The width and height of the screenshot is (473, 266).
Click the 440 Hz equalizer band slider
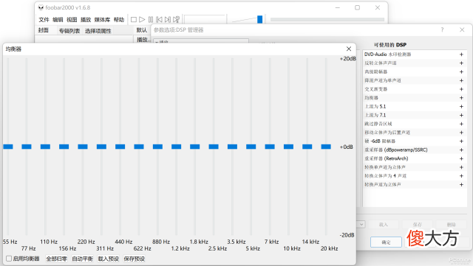click(x=120, y=147)
